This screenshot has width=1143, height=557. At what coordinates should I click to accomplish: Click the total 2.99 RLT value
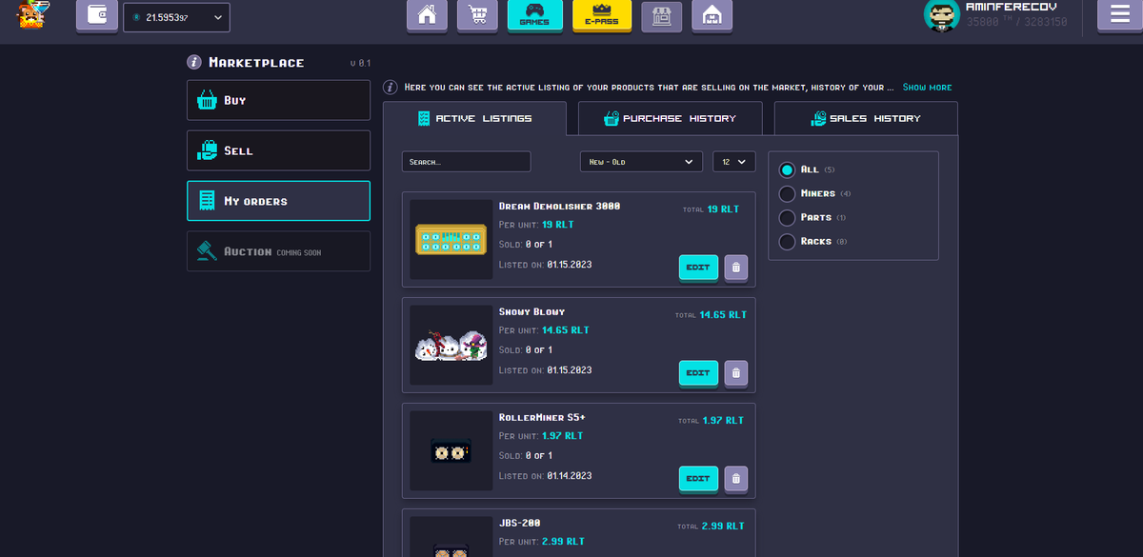(723, 526)
